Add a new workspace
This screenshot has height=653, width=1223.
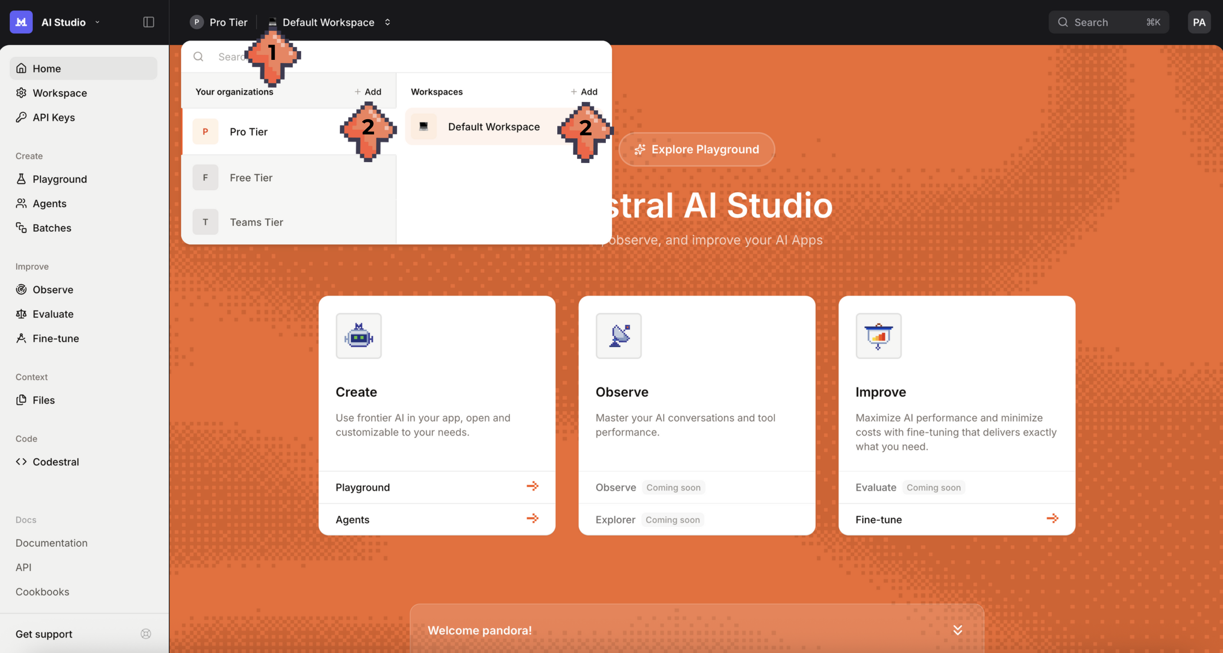pos(584,91)
